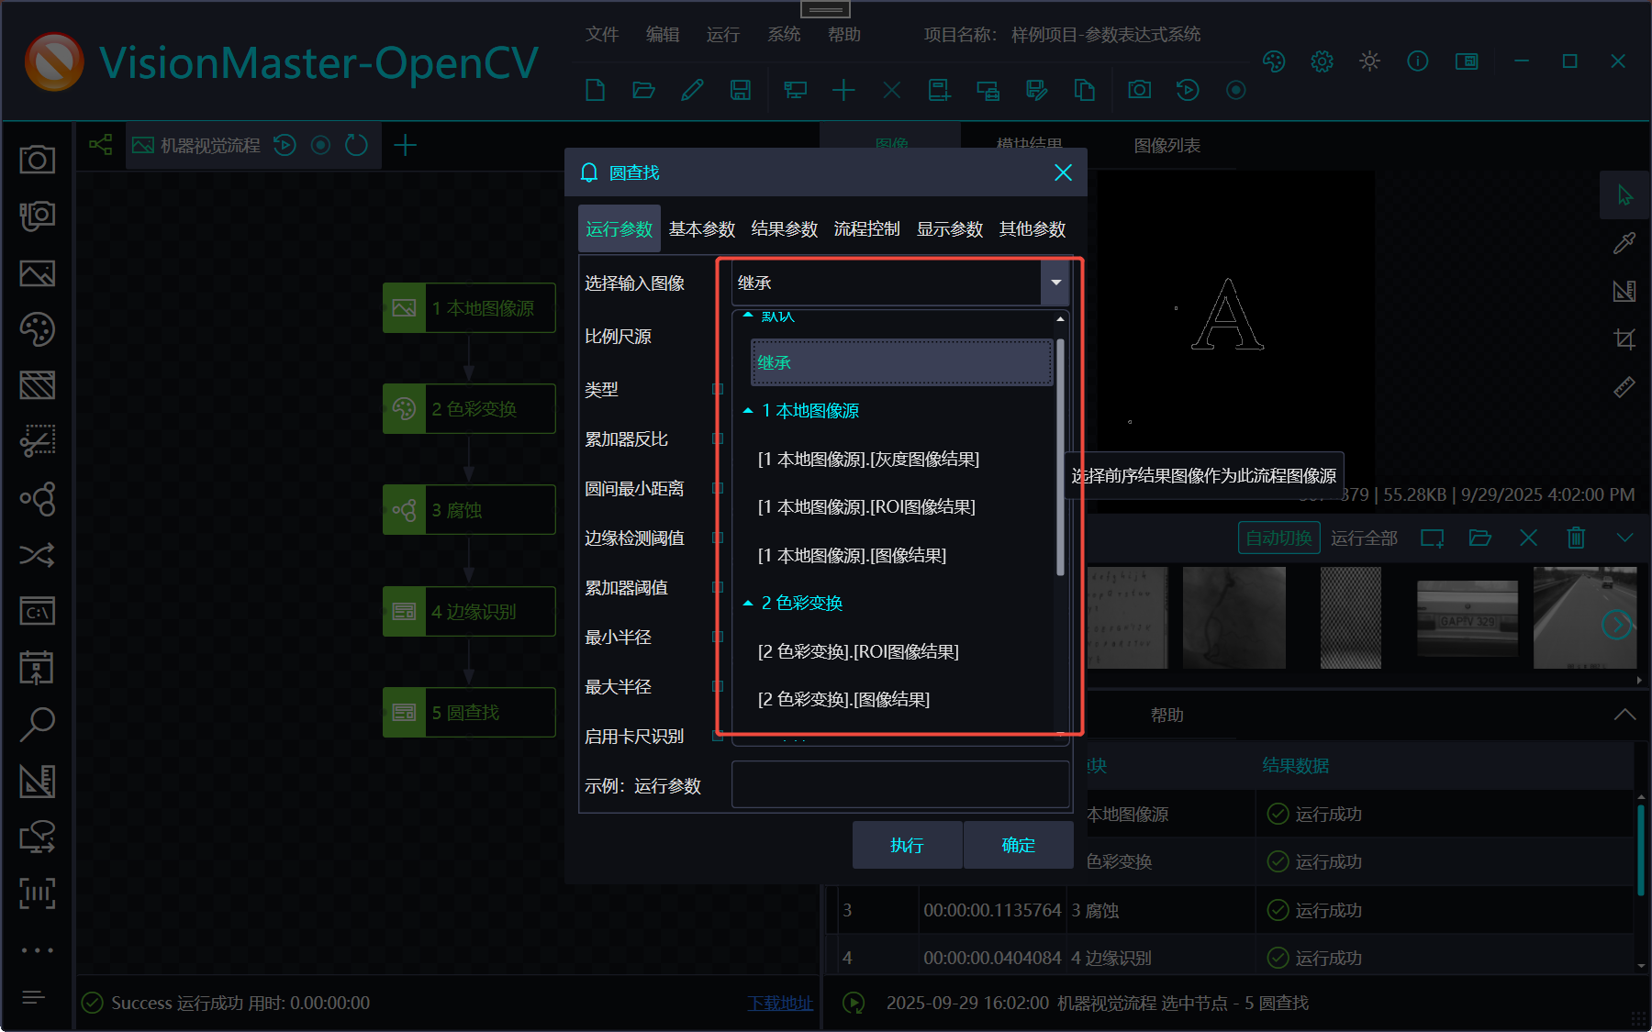
Task: Create a new file from toolbar
Action: [595, 90]
